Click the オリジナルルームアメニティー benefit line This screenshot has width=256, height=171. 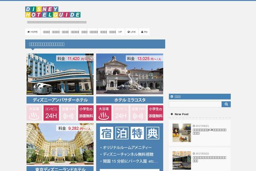point(126,147)
